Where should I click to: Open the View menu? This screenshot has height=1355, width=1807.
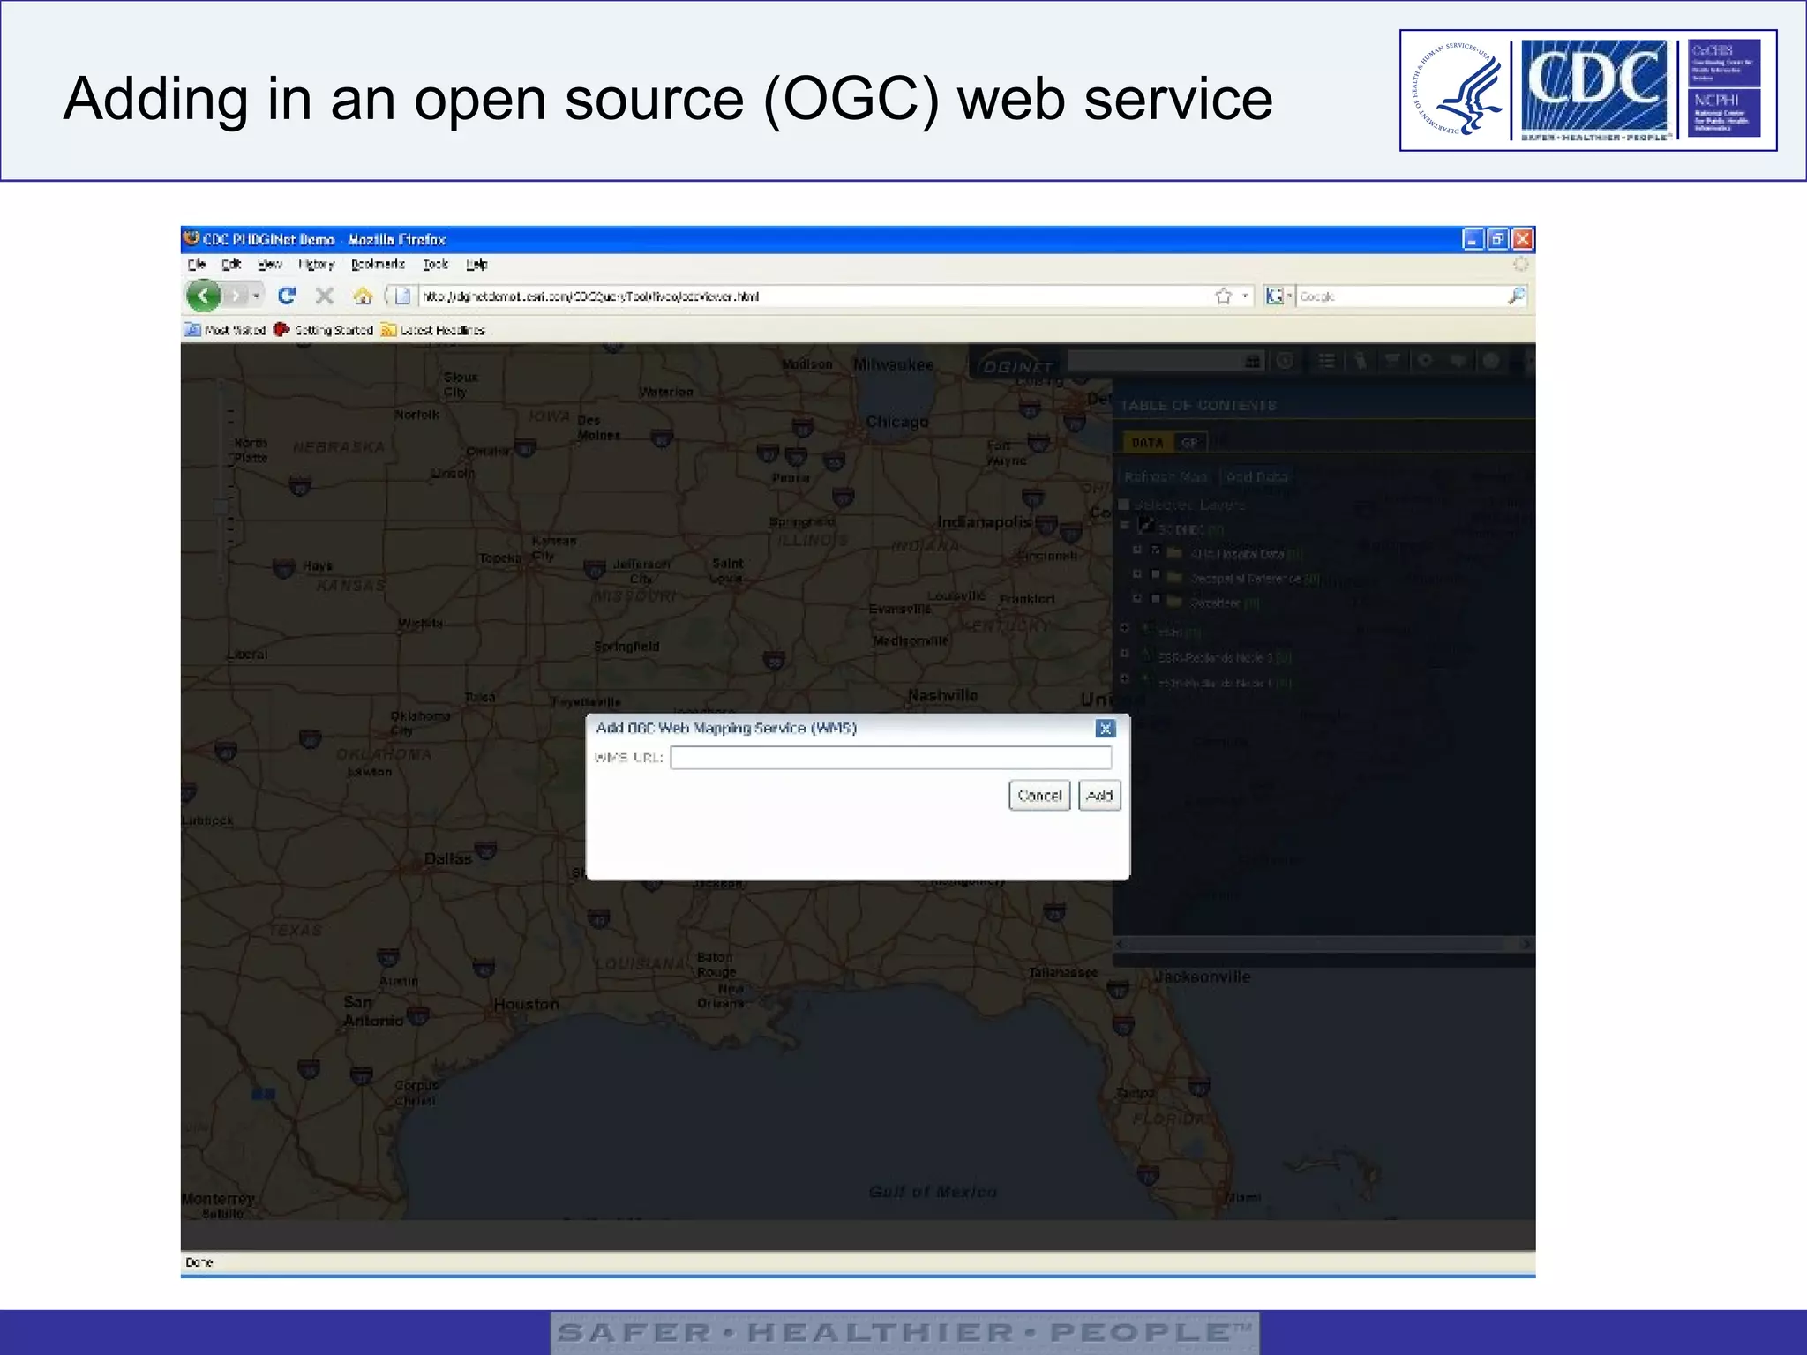[x=270, y=264]
